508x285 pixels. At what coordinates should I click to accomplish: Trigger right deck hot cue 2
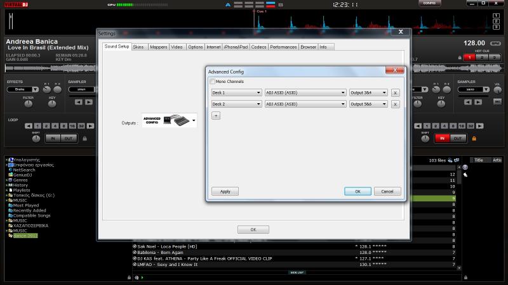click(482, 58)
